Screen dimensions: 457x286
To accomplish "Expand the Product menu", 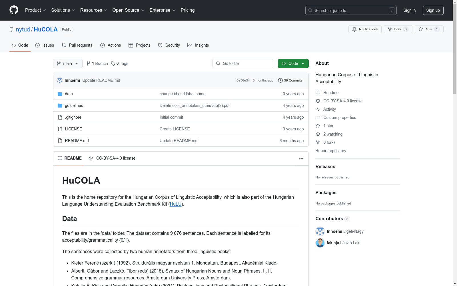I will tap(35, 10).
